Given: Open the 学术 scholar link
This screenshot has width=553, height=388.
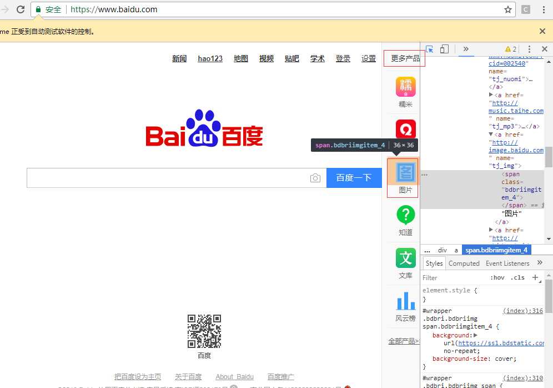Looking at the screenshot, I should point(318,58).
